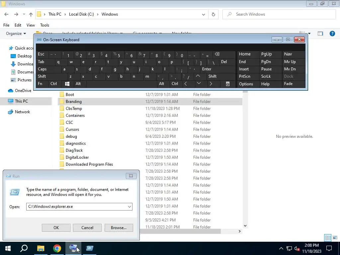This screenshot has height=255, width=340.
Task: Click the Search Windows field
Action: pyautogui.click(x=279, y=14)
